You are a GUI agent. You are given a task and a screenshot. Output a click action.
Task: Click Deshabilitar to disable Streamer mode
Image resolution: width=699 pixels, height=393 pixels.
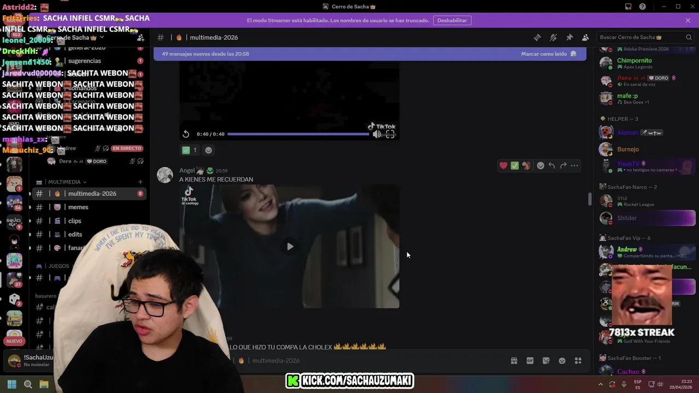click(x=452, y=20)
